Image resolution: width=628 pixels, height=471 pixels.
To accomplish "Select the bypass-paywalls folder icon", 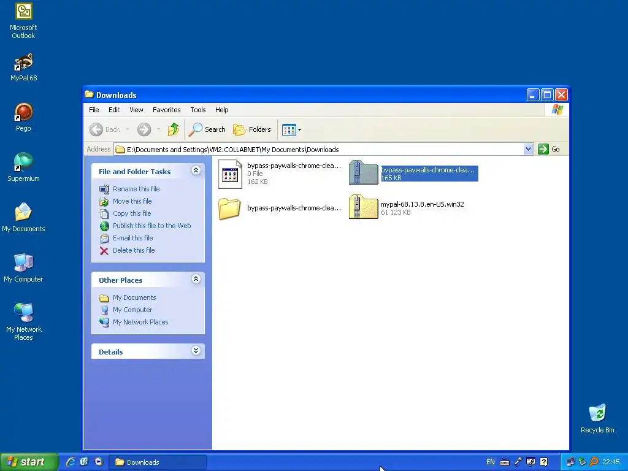I will pyautogui.click(x=229, y=209).
